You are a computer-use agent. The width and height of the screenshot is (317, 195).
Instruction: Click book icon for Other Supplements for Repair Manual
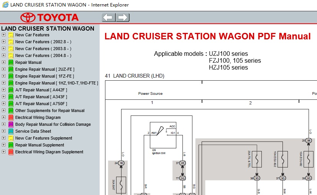(11, 110)
